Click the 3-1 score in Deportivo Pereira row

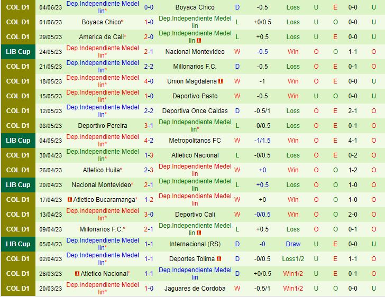149,126
